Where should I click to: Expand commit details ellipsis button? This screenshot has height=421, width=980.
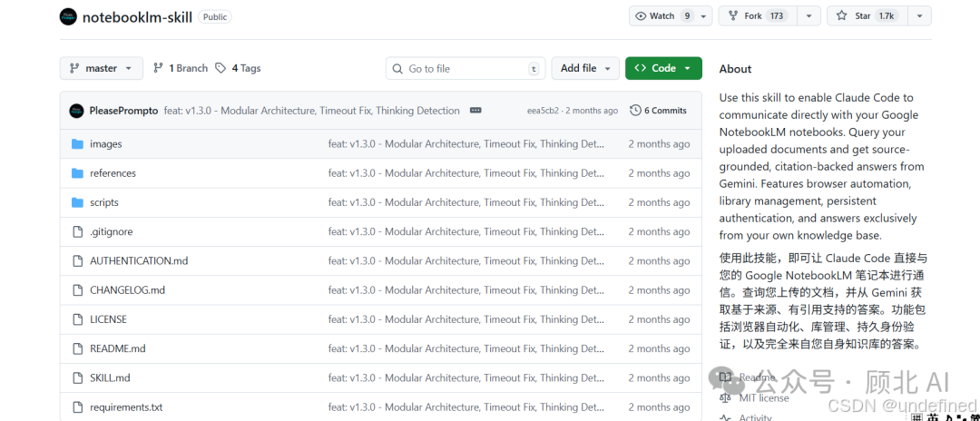(475, 111)
